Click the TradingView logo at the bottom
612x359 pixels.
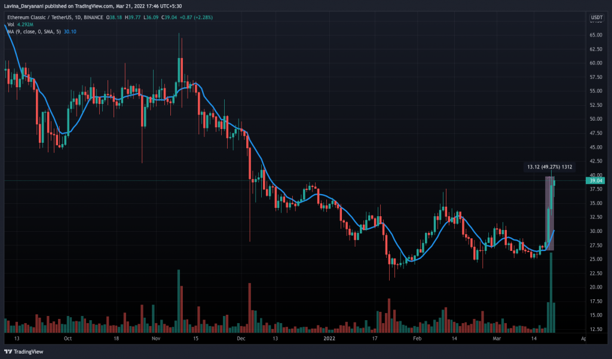(x=24, y=352)
